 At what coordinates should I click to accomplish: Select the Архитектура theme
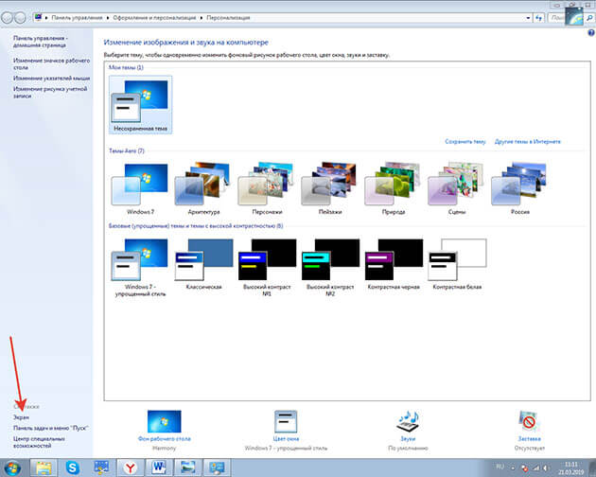(203, 189)
